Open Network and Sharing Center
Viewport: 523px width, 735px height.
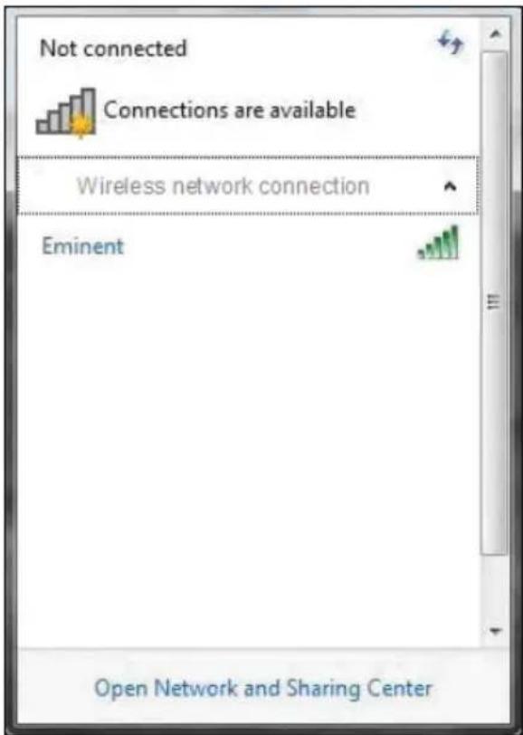click(263, 688)
